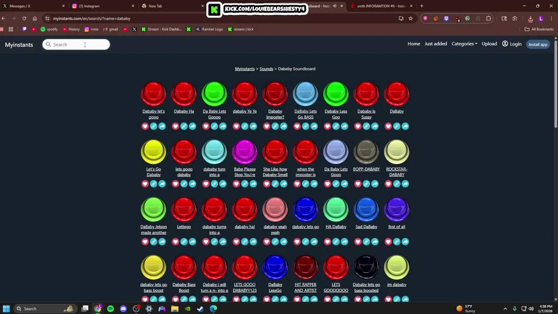Share icon for 'when the imposter is'
The height and width of the screenshot is (314, 558).
pyautogui.click(x=314, y=184)
